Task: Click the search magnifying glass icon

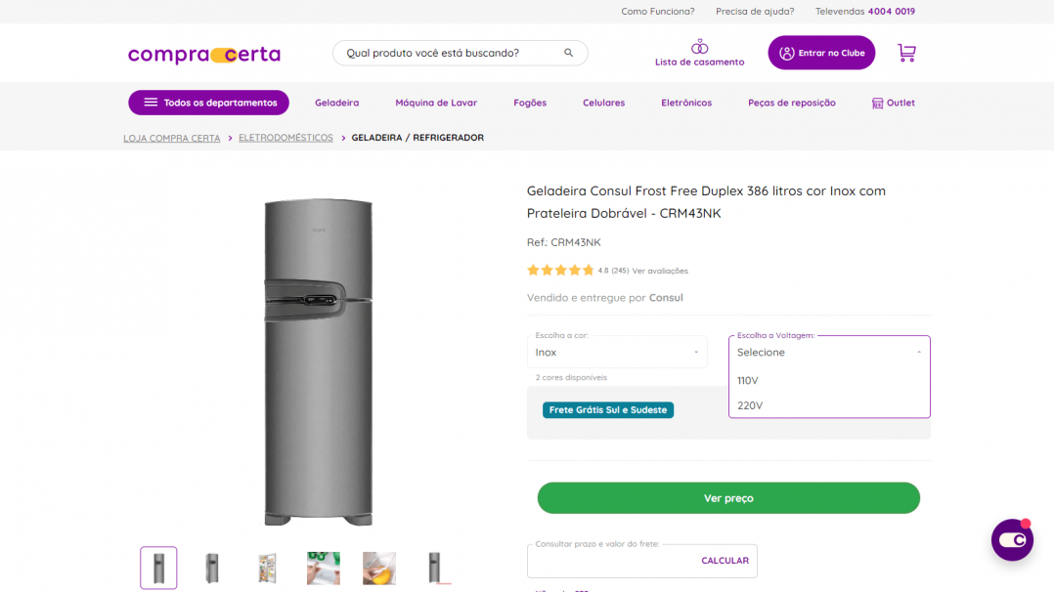Action: click(568, 53)
